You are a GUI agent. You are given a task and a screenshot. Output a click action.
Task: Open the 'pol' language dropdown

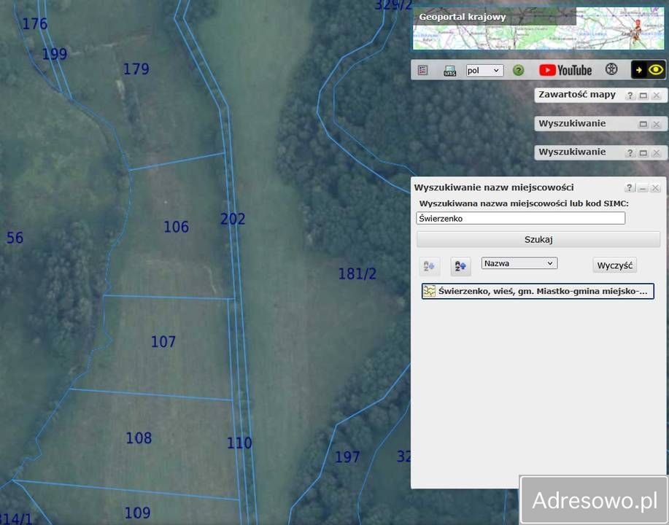pyautogui.click(x=484, y=71)
